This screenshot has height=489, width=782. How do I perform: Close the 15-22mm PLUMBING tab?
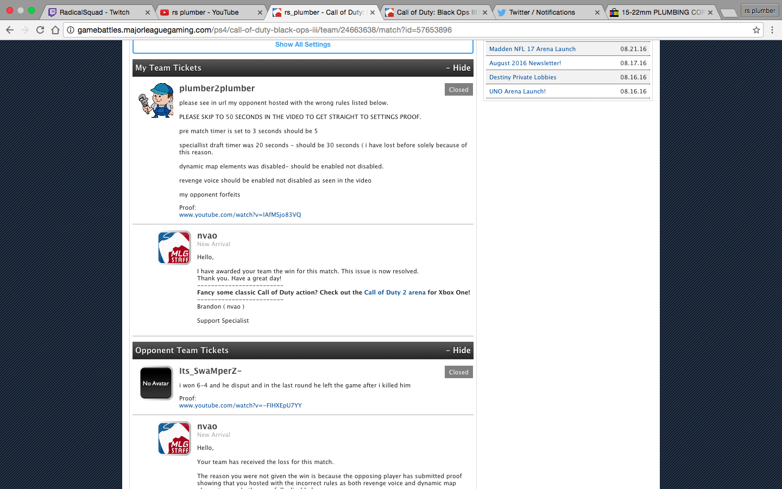coord(710,12)
